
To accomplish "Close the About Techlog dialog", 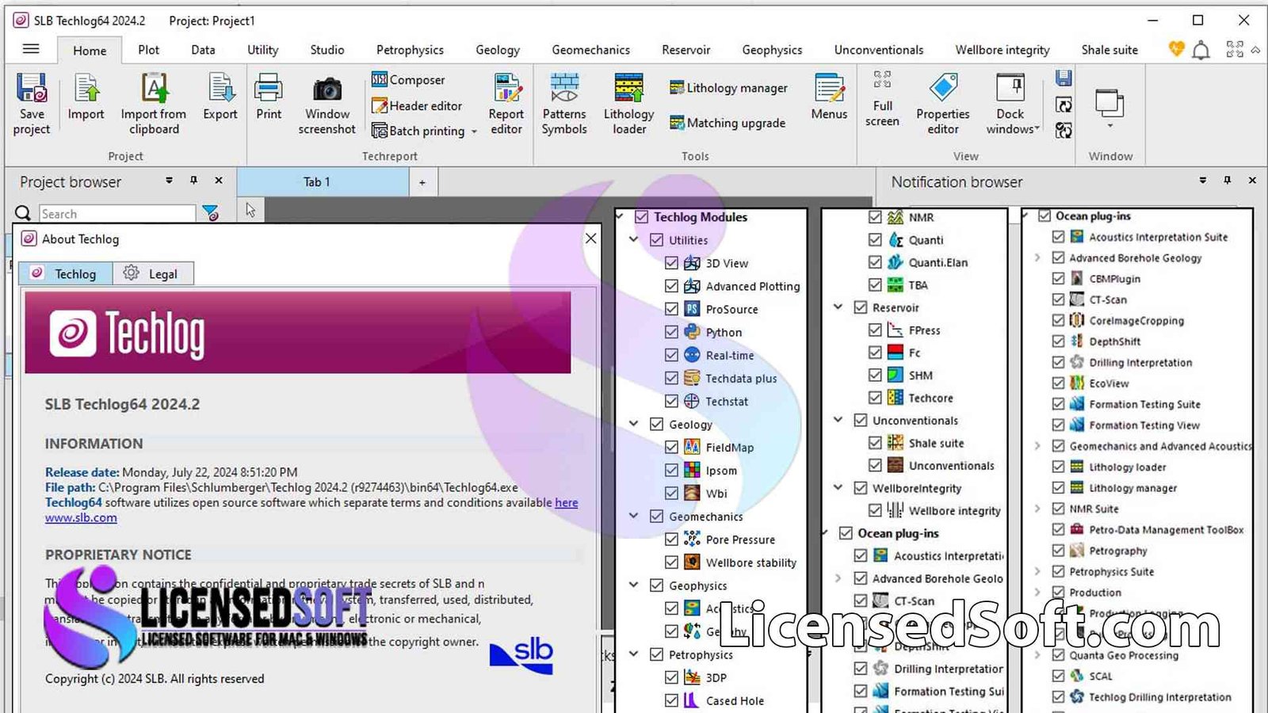I will (x=590, y=238).
